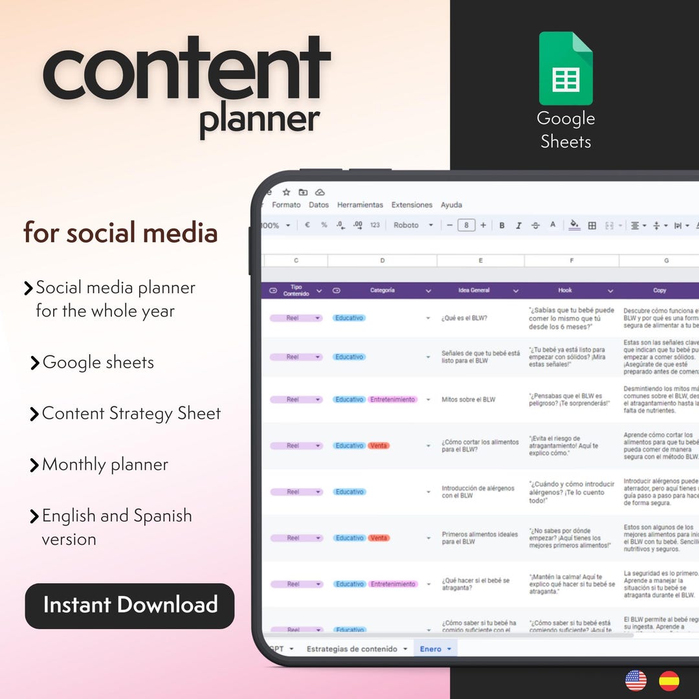Select the strikethrough formatting icon

[535, 225]
